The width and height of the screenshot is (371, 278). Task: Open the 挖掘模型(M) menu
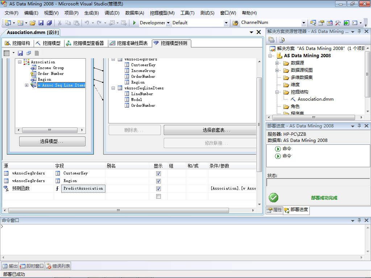coord(162,13)
